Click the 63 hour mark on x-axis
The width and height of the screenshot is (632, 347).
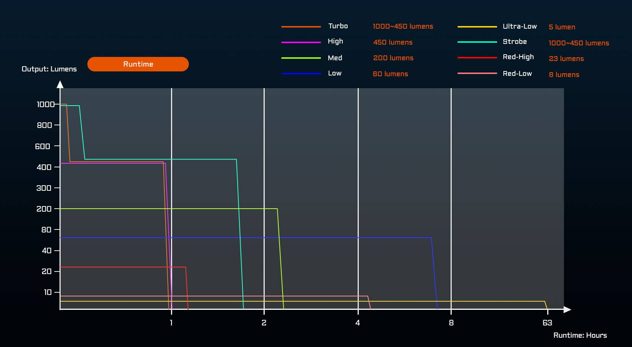pos(547,323)
